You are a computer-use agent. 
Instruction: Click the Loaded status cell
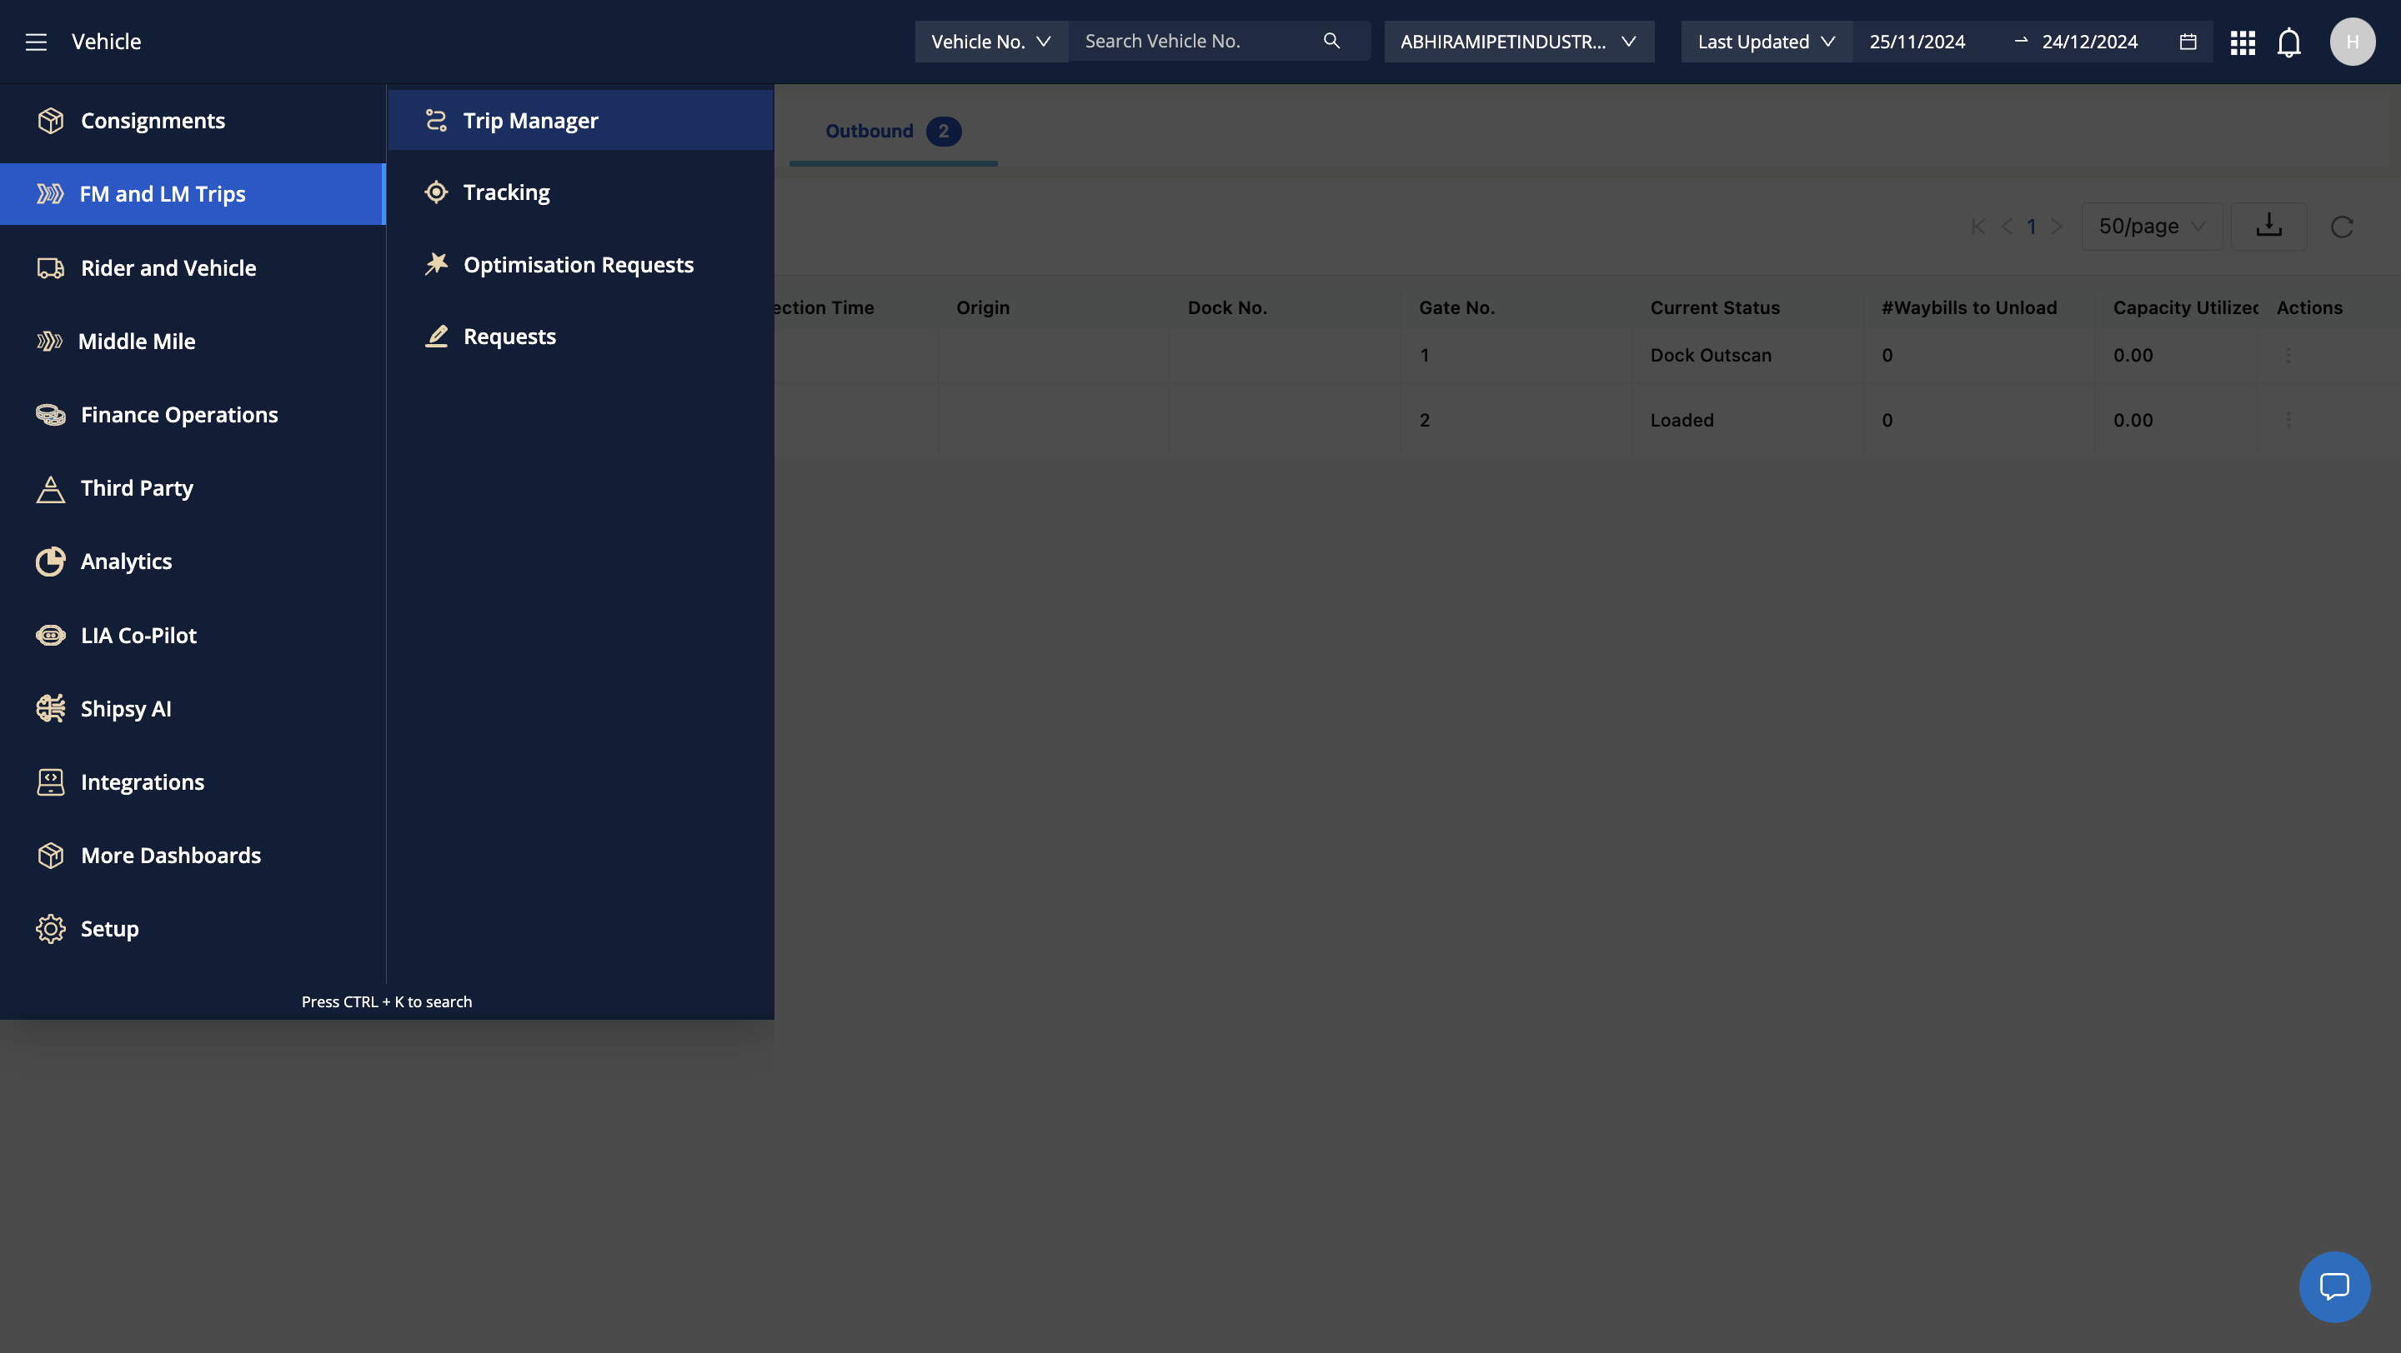click(x=1682, y=420)
